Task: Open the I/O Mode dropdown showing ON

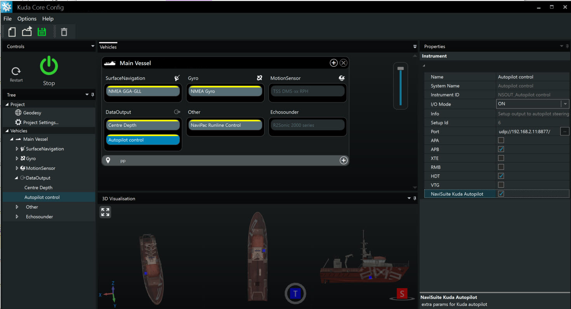Action: [x=565, y=104]
